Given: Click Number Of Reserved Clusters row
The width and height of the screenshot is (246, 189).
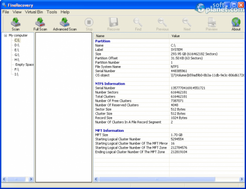Looking at the screenshot, I should [x=169, y=105].
